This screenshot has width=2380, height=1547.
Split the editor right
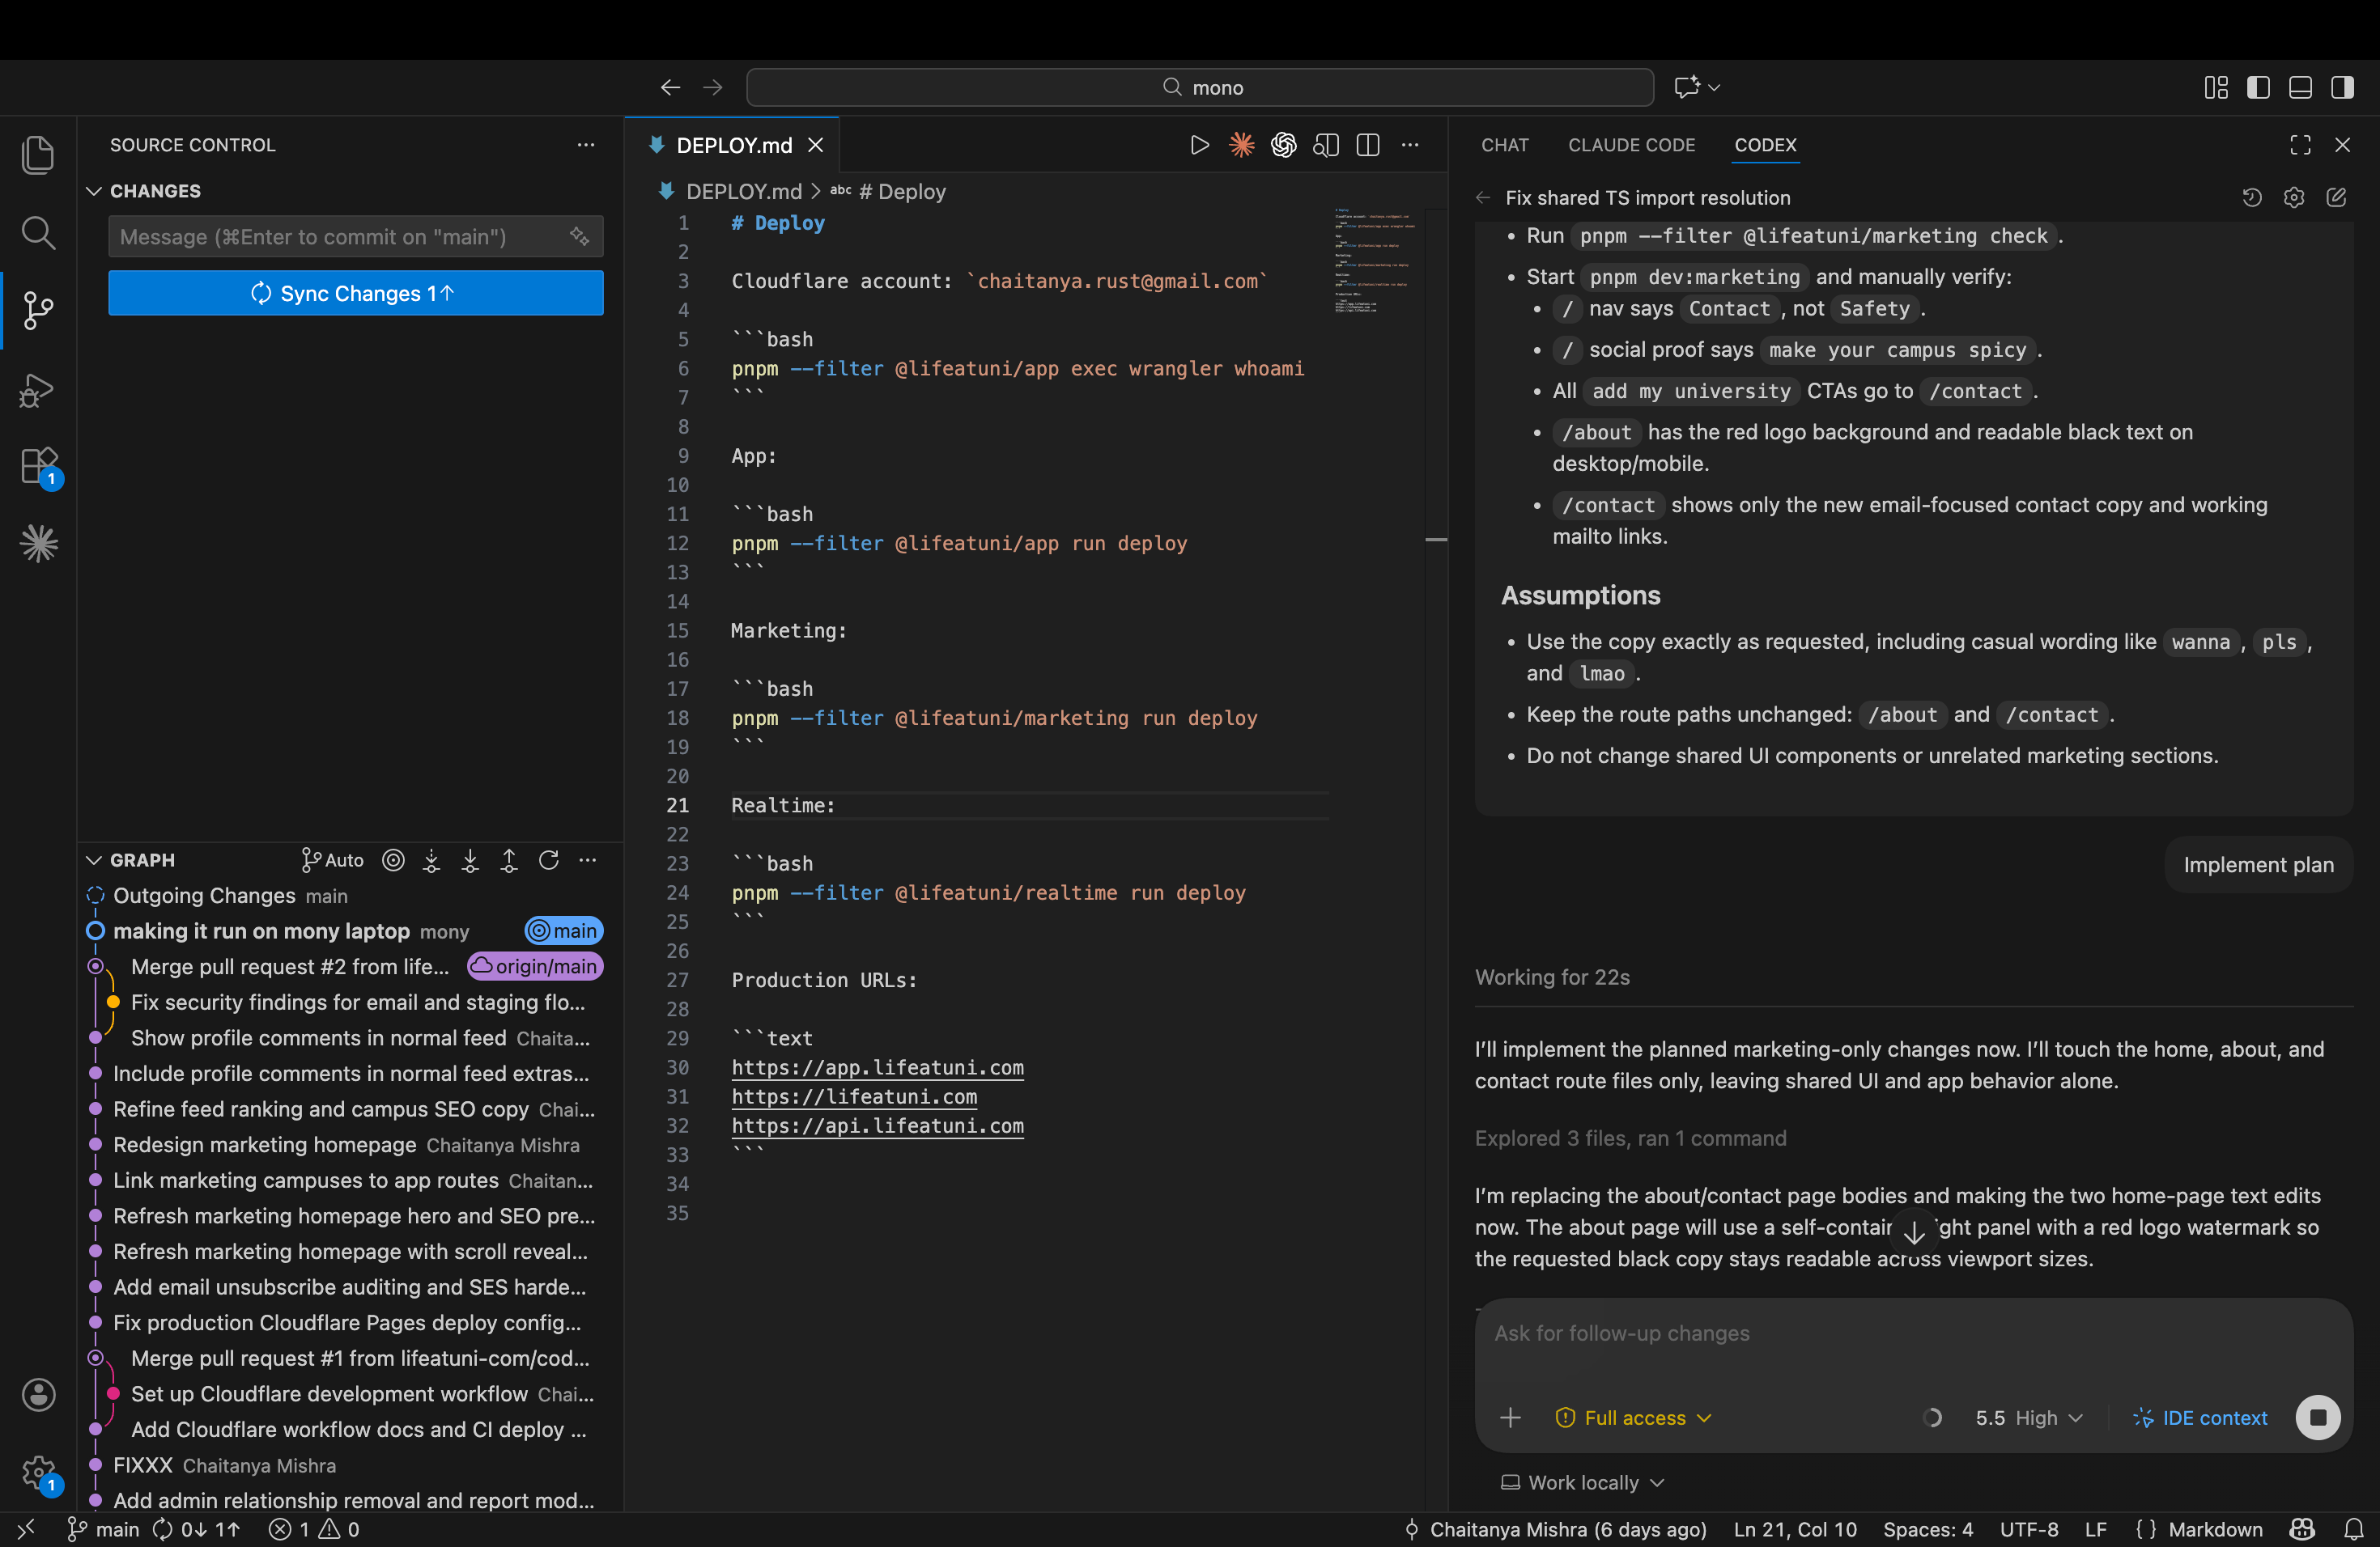(x=1368, y=146)
